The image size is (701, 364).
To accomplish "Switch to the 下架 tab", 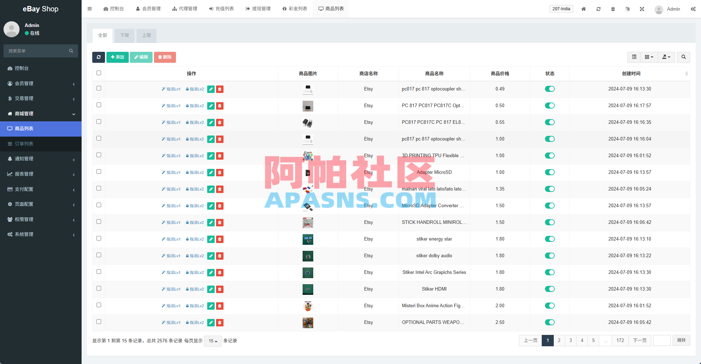I will (x=125, y=35).
